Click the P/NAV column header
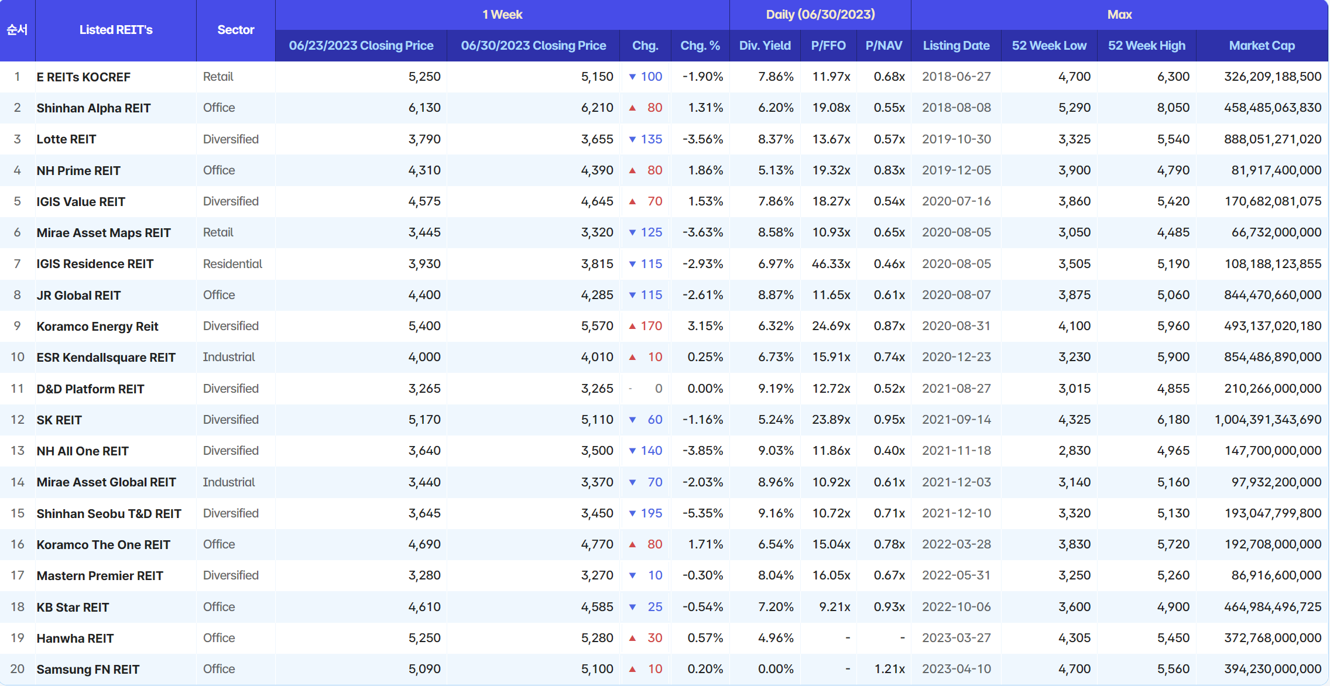The image size is (1330, 686). (x=884, y=46)
